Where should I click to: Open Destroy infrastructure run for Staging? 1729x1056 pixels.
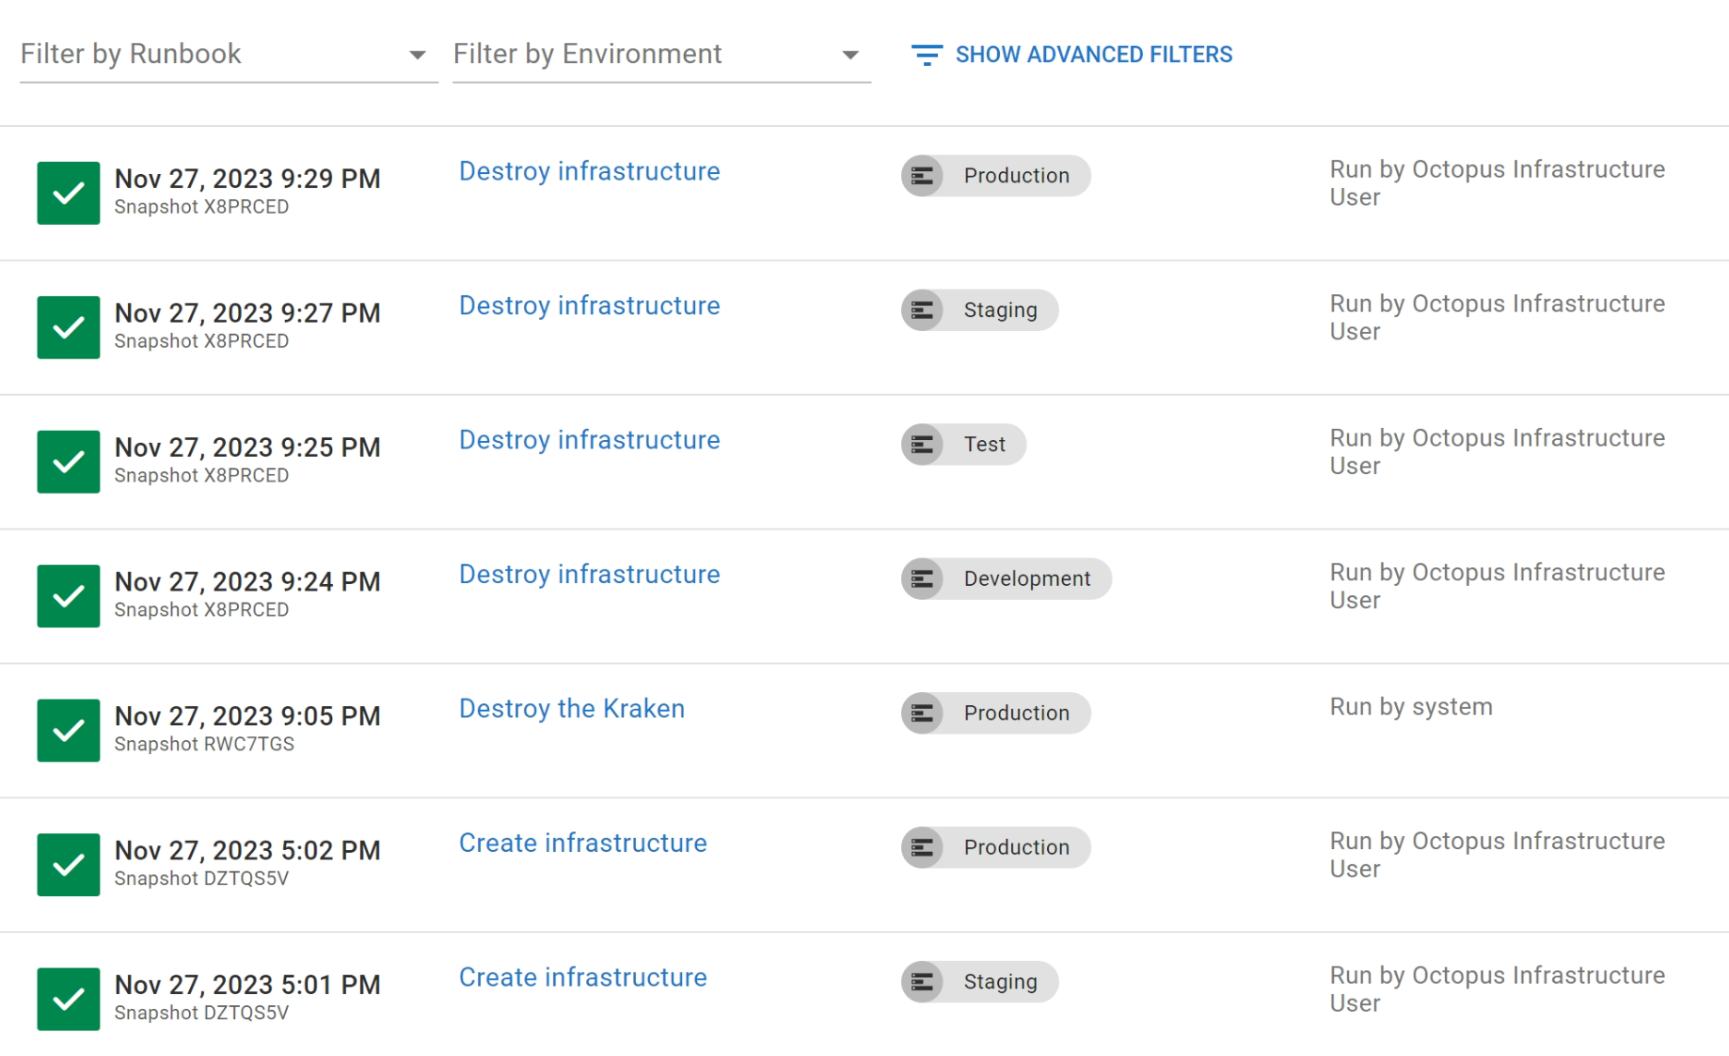[x=589, y=306]
